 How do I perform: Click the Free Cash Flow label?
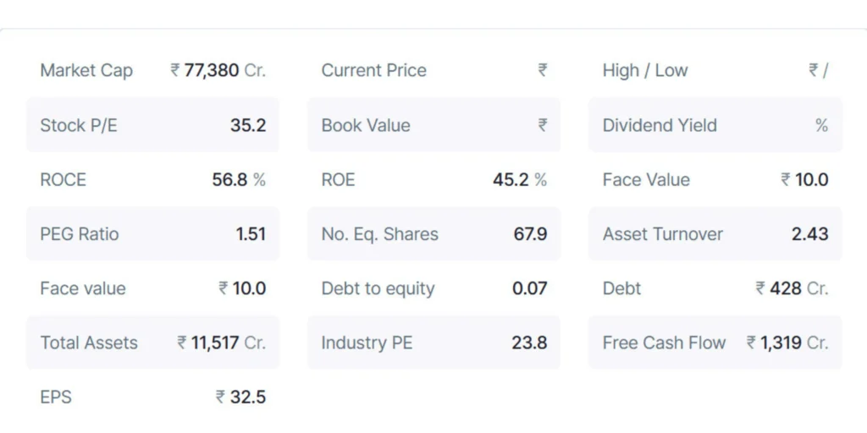coord(664,343)
